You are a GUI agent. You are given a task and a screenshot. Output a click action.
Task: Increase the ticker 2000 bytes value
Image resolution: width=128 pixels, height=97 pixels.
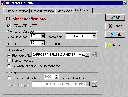[x=57, y=76]
